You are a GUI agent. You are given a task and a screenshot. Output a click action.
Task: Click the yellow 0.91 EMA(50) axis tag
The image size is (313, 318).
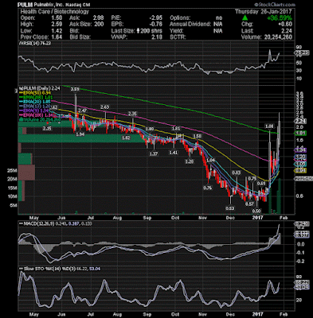[301, 171]
